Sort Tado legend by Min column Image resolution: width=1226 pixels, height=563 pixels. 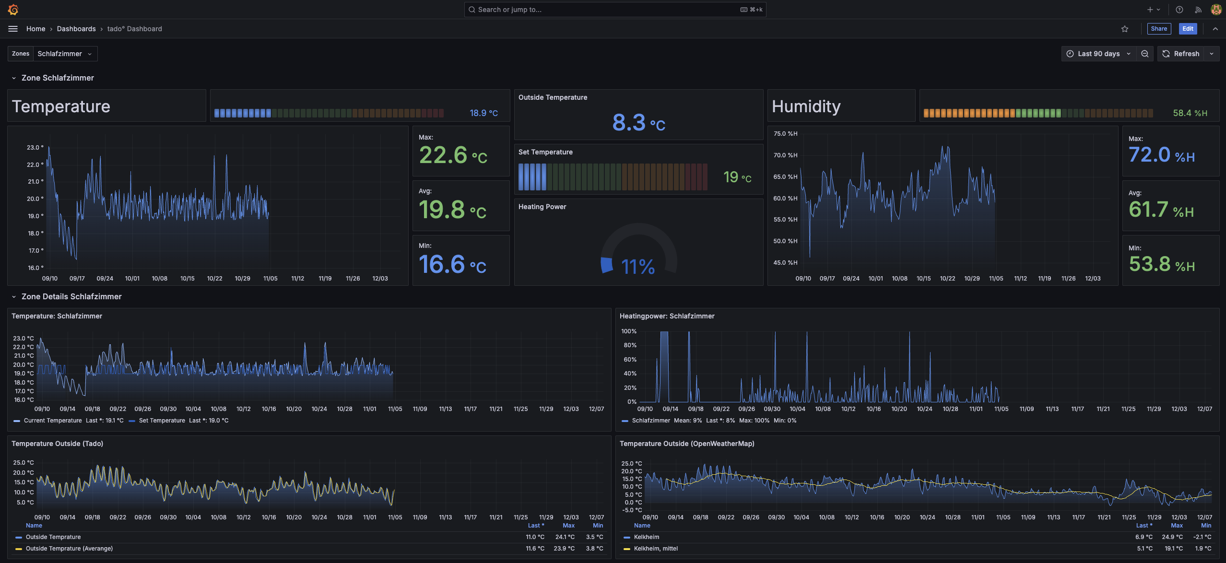coord(598,526)
